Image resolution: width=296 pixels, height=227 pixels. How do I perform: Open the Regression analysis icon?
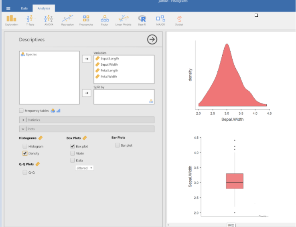point(67,20)
